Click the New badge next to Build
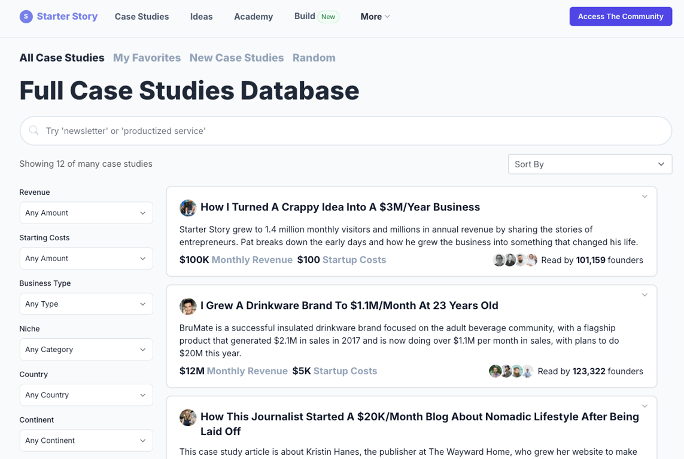 point(328,17)
